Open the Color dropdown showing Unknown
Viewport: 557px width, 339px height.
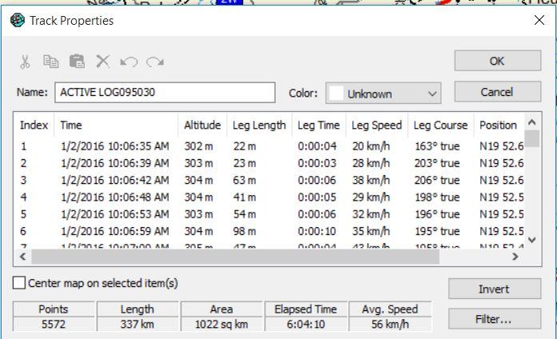tap(384, 94)
